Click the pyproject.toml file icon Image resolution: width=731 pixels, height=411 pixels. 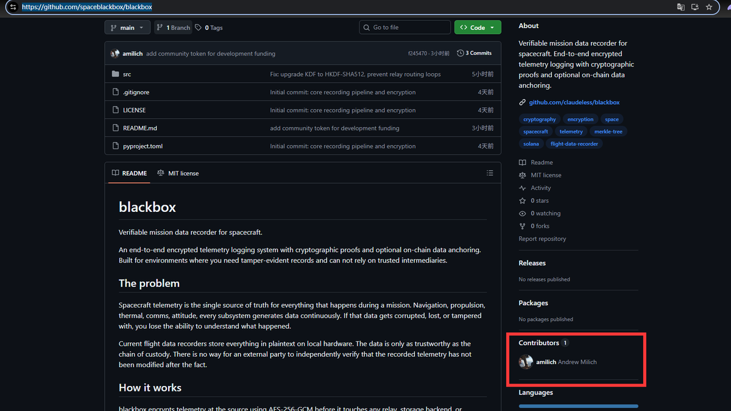(116, 146)
